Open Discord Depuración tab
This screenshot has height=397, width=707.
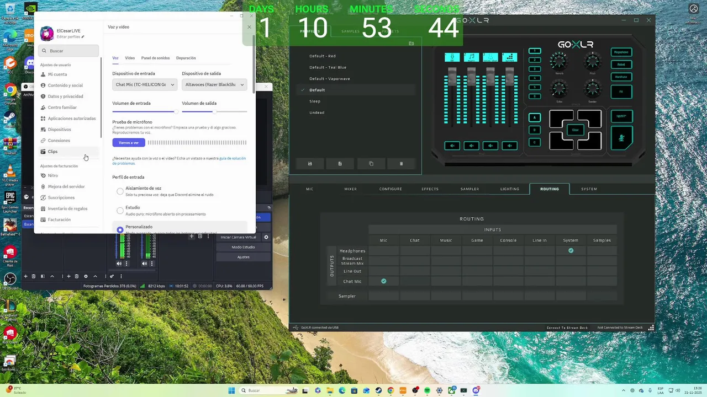186,58
